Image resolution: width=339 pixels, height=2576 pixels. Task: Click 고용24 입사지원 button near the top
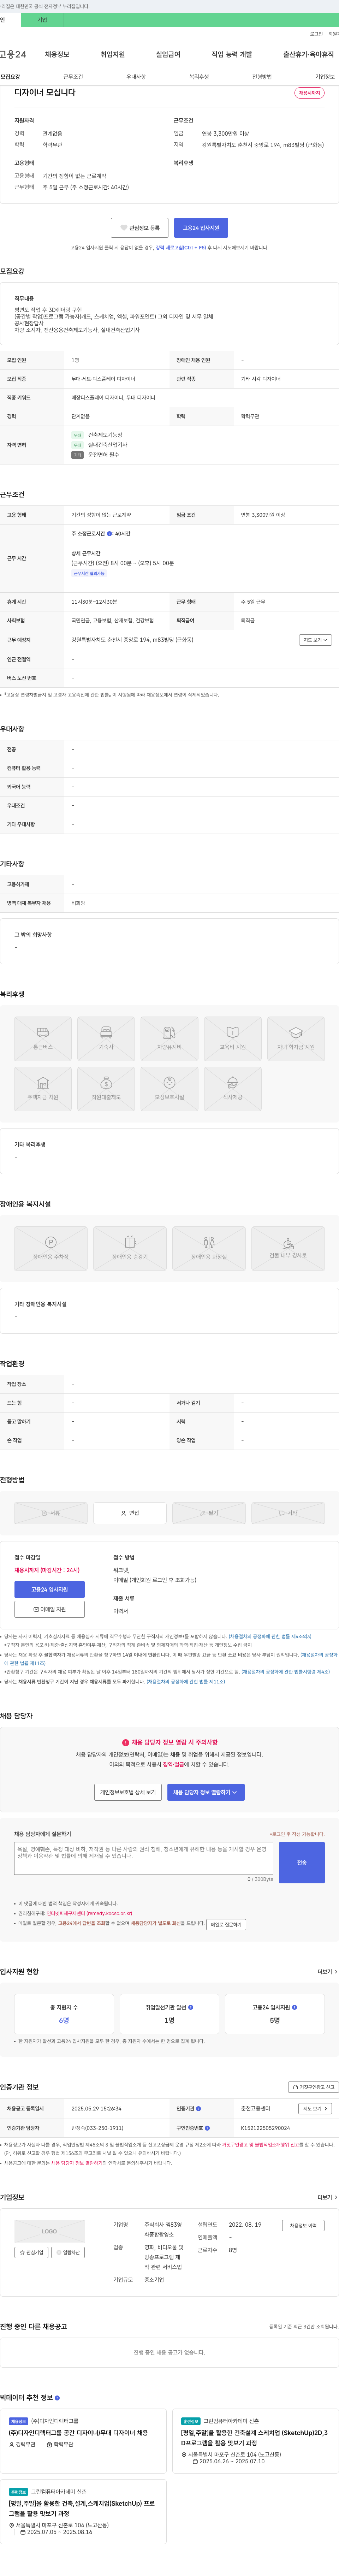201,228
